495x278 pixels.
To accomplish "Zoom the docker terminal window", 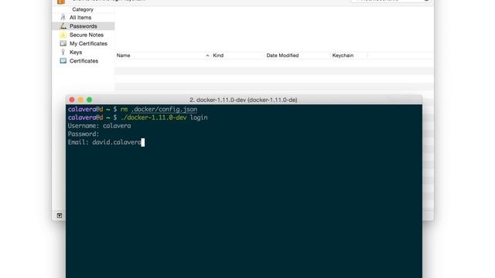I will [x=90, y=100].
